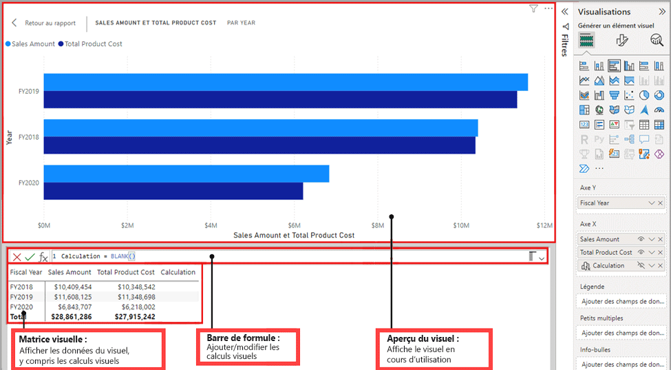The width and height of the screenshot is (671, 370).
Task: Select the clustered column chart visual
Action: click(x=629, y=66)
